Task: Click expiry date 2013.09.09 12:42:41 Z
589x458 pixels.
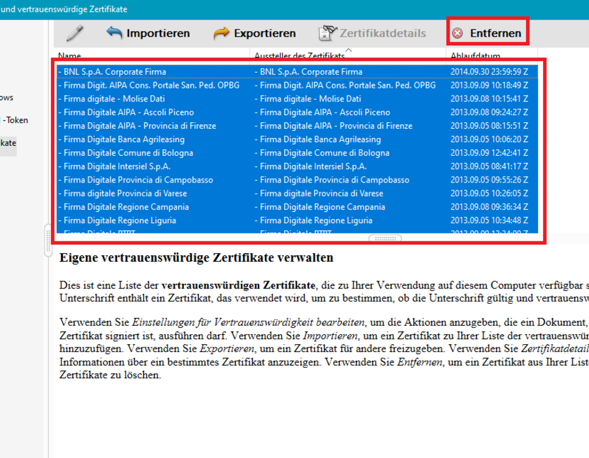Action: [490, 153]
